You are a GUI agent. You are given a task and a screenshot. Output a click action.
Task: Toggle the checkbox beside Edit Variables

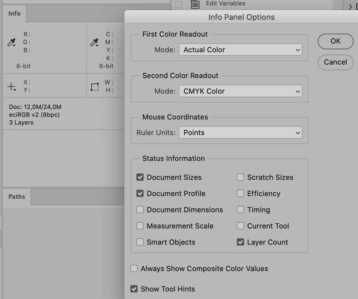179,4
